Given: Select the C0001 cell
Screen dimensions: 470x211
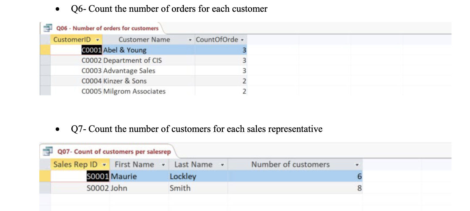Looking at the screenshot, I should tap(76, 50).
